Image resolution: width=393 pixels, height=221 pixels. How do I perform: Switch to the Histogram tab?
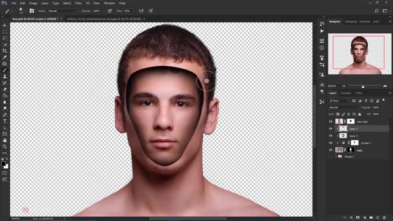pyautogui.click(x=351, y=21)
